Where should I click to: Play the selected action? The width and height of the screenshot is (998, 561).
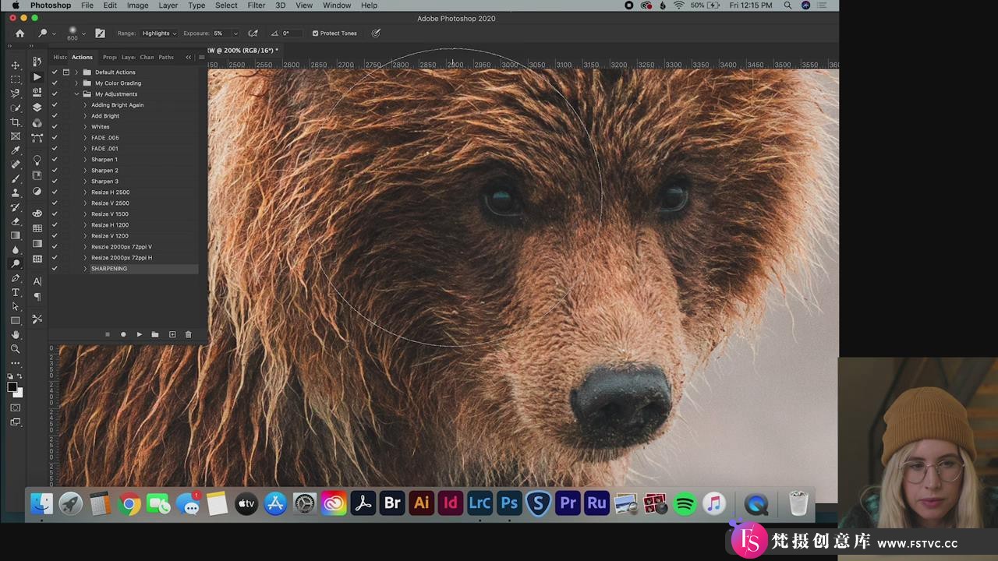coord(140,334)
